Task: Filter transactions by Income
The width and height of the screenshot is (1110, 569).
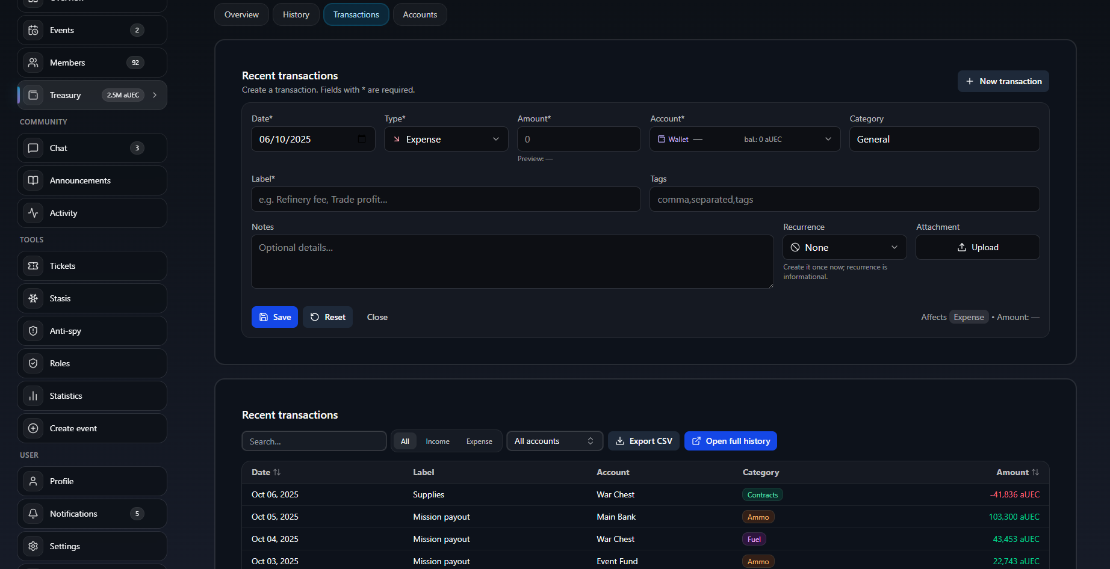Action: coord(437,441)
